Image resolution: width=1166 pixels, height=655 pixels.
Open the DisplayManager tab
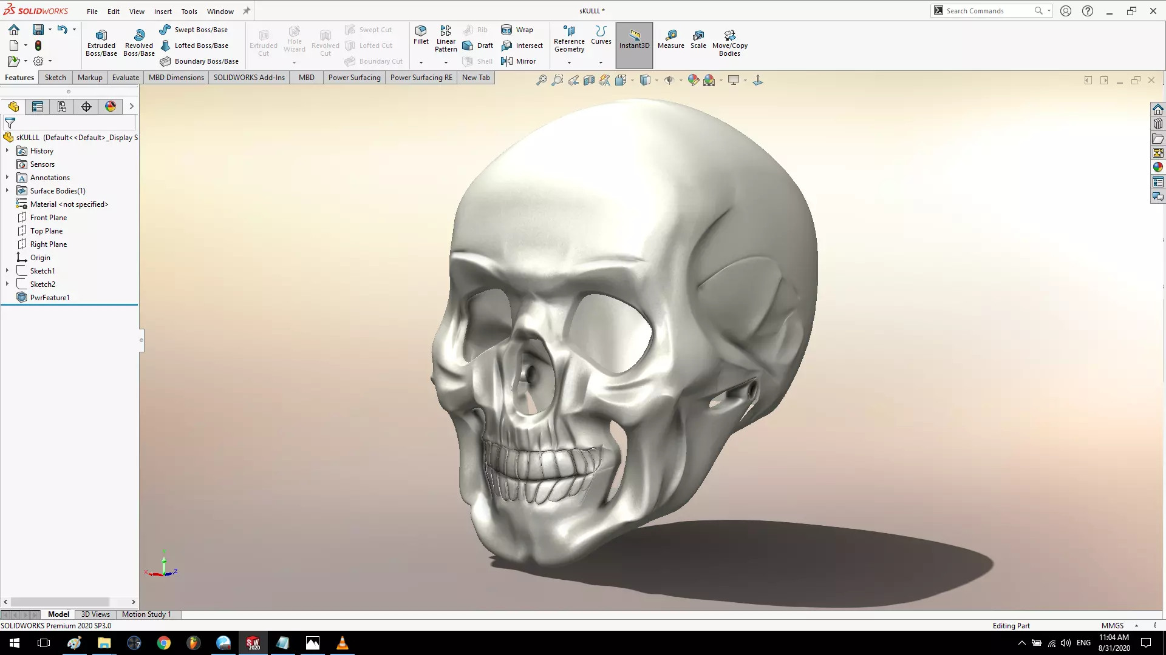tap(111, 107)
